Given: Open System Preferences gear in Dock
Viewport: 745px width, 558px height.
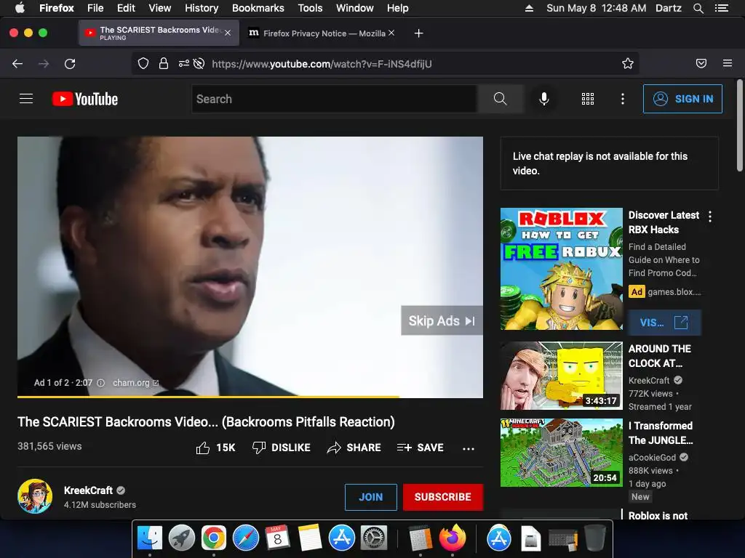Looking at the screenshot, I should (x=374, y=538).
